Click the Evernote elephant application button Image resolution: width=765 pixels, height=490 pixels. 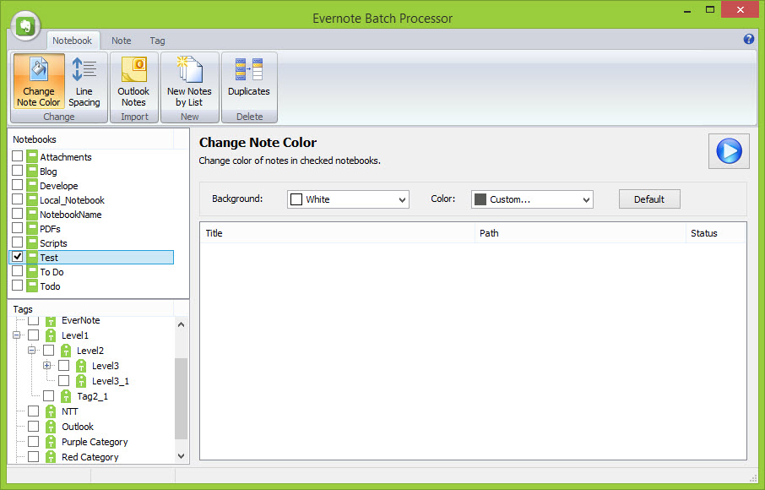tap(25, 26)
